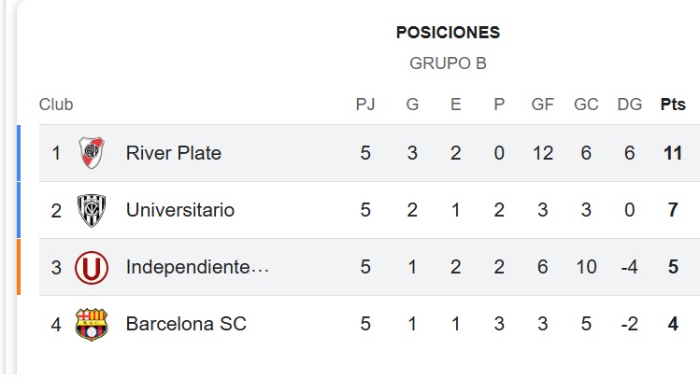Click the POSICIONES heading
700x392 pixels.
448,33
